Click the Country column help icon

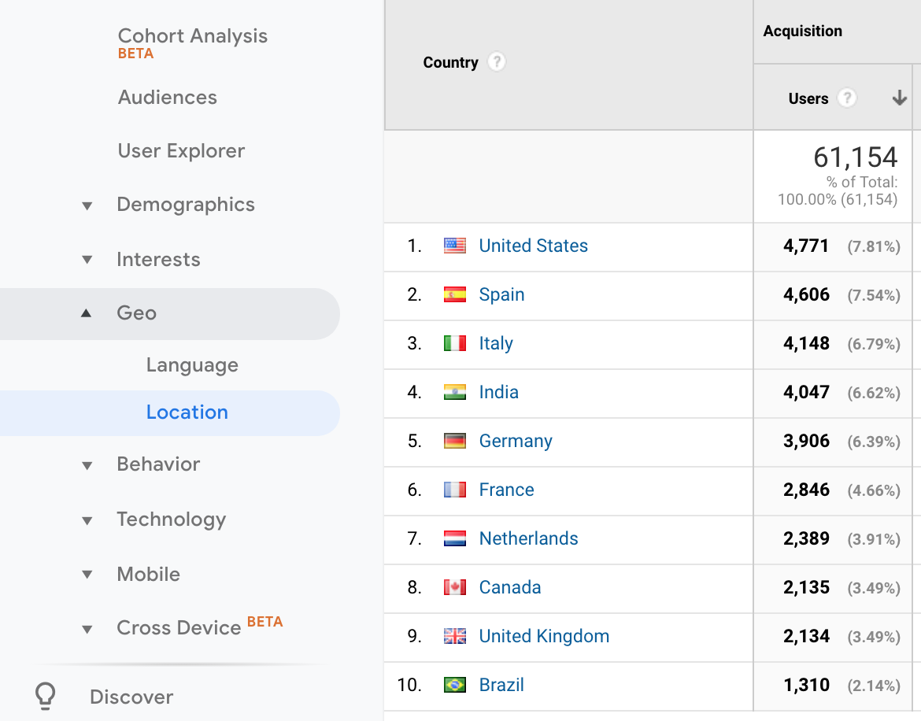[x=496, y=62]
